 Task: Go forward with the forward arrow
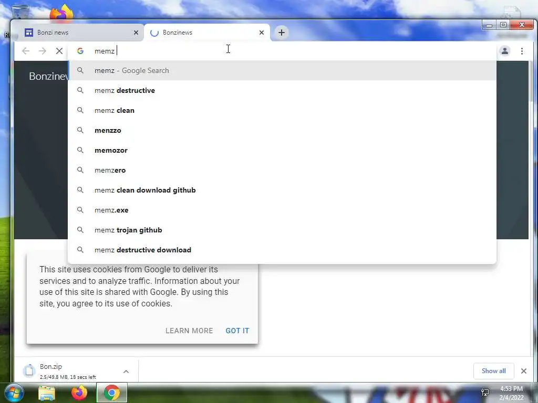tap(43, 51)
